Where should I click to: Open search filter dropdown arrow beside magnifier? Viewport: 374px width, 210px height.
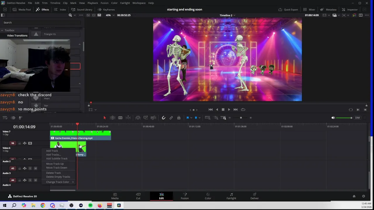[75, 15]
